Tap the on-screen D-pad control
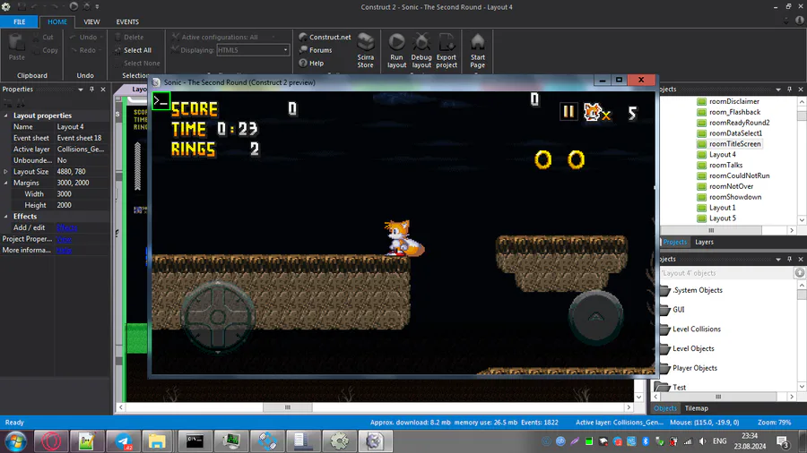 [x=218, y=317]
